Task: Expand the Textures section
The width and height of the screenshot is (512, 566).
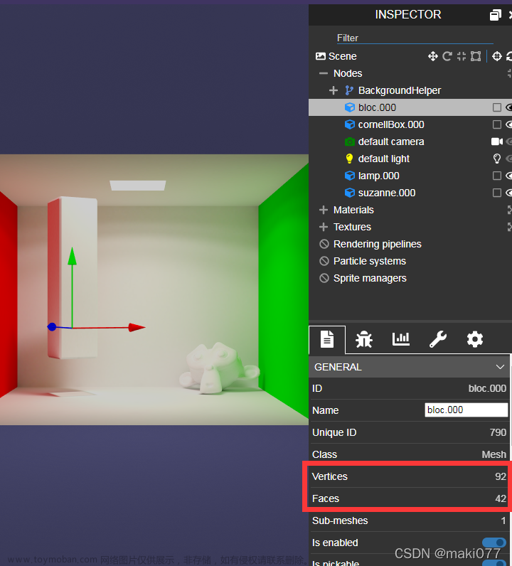Action: tap(324, 227)
